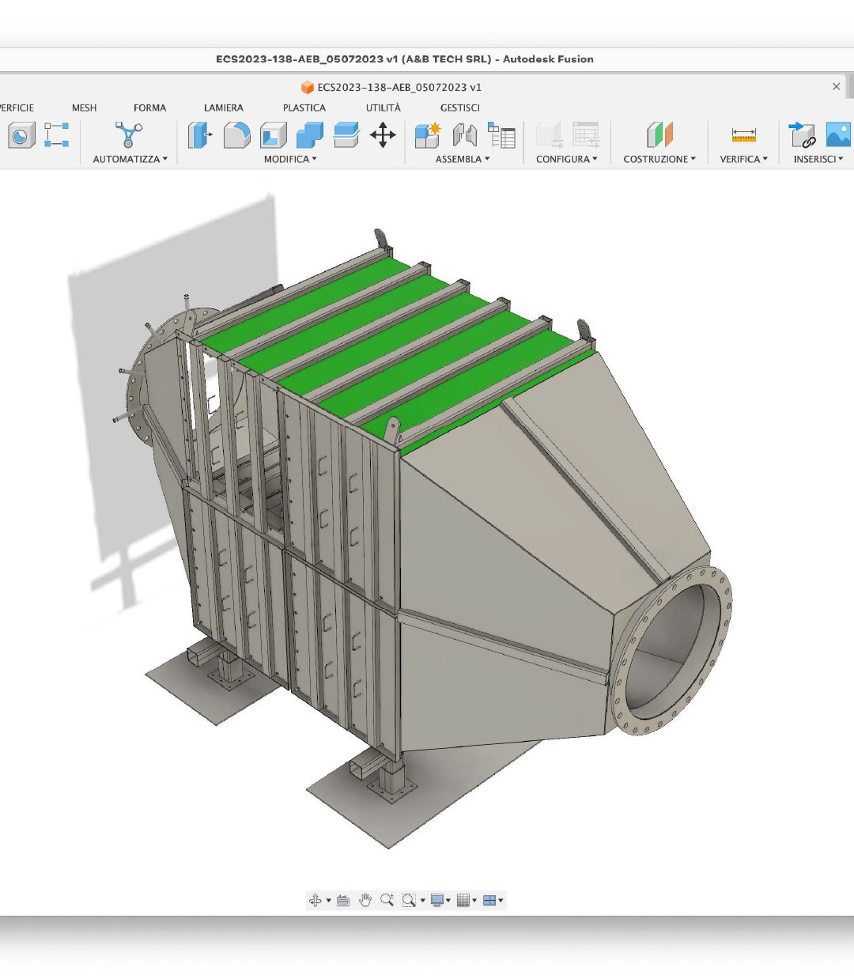854x979 pixels.
Task: Click the Combine bodies icon
Action: click(310, 135)
